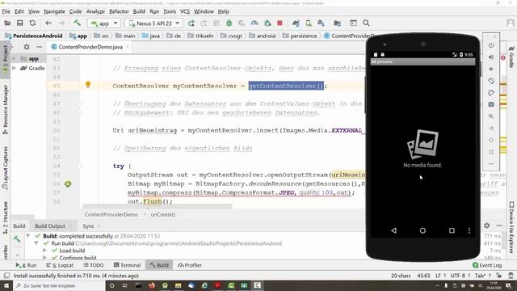Lower emulator volume with speaker-down icon
The width and height of the screenshot is (517, 291).
(491, 69)
